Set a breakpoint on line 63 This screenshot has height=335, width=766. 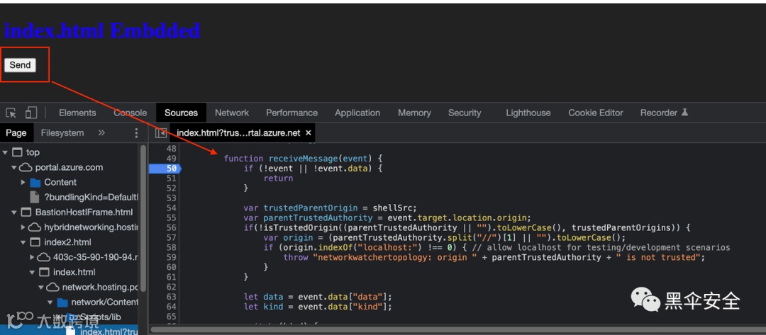171,297
